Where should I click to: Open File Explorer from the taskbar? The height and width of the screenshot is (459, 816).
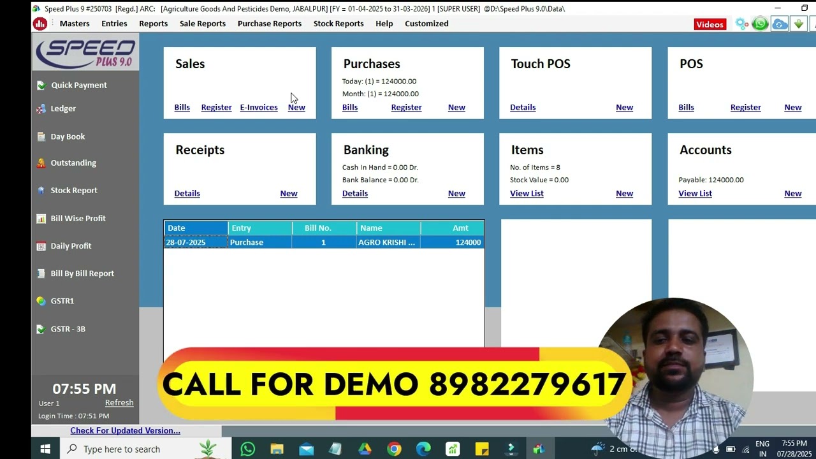277,449
